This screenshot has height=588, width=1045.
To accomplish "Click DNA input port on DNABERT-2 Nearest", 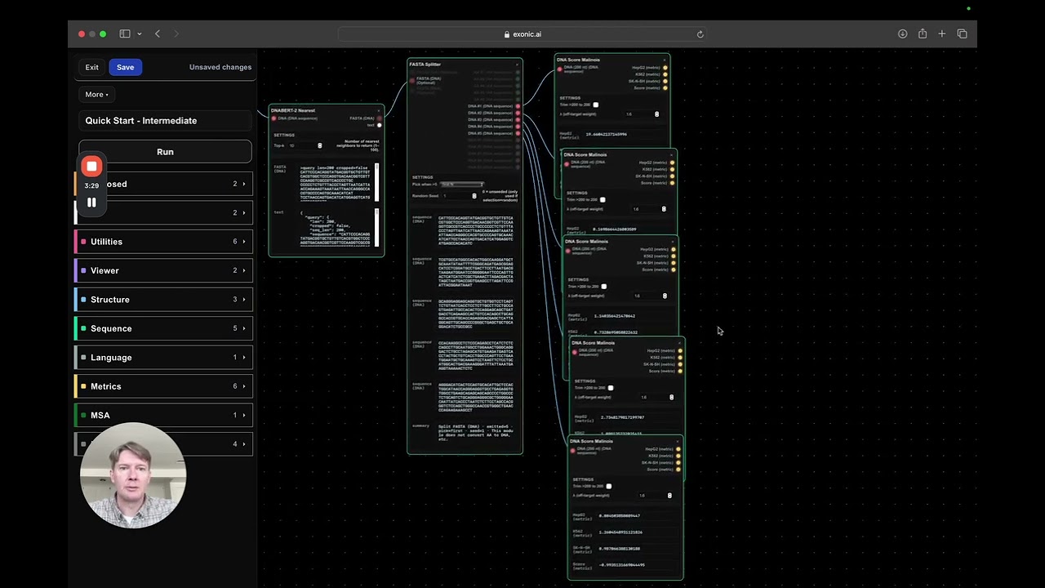I will pyautogui.click(x=273, y=118).
